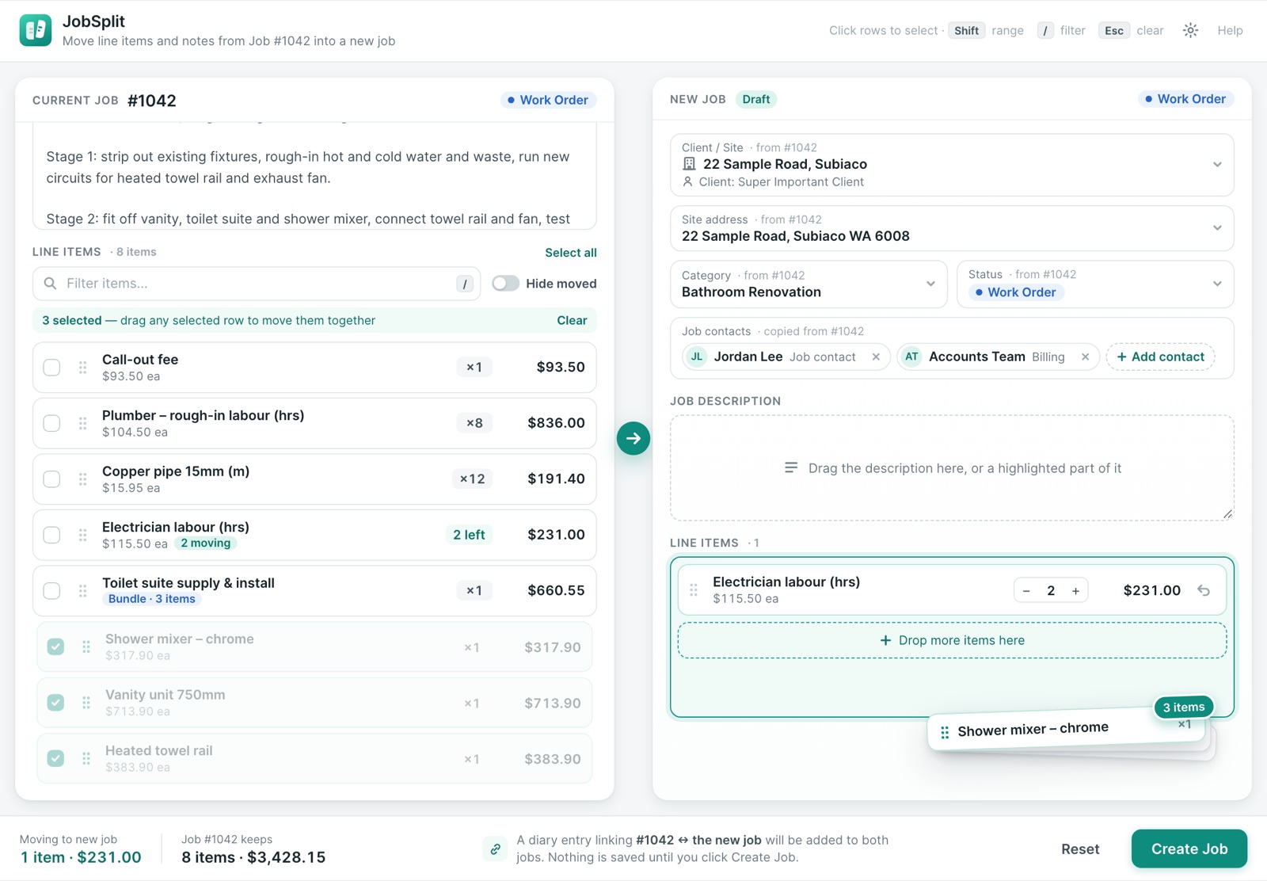Check the Call-out fee checkbox
1267x881 pixels.
pyautogui.click(x=51, y=368)
